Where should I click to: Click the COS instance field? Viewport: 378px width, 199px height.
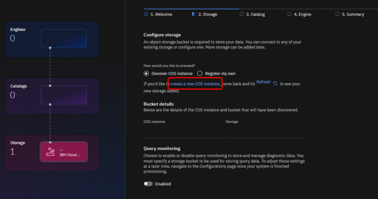(x=183, y=132)
